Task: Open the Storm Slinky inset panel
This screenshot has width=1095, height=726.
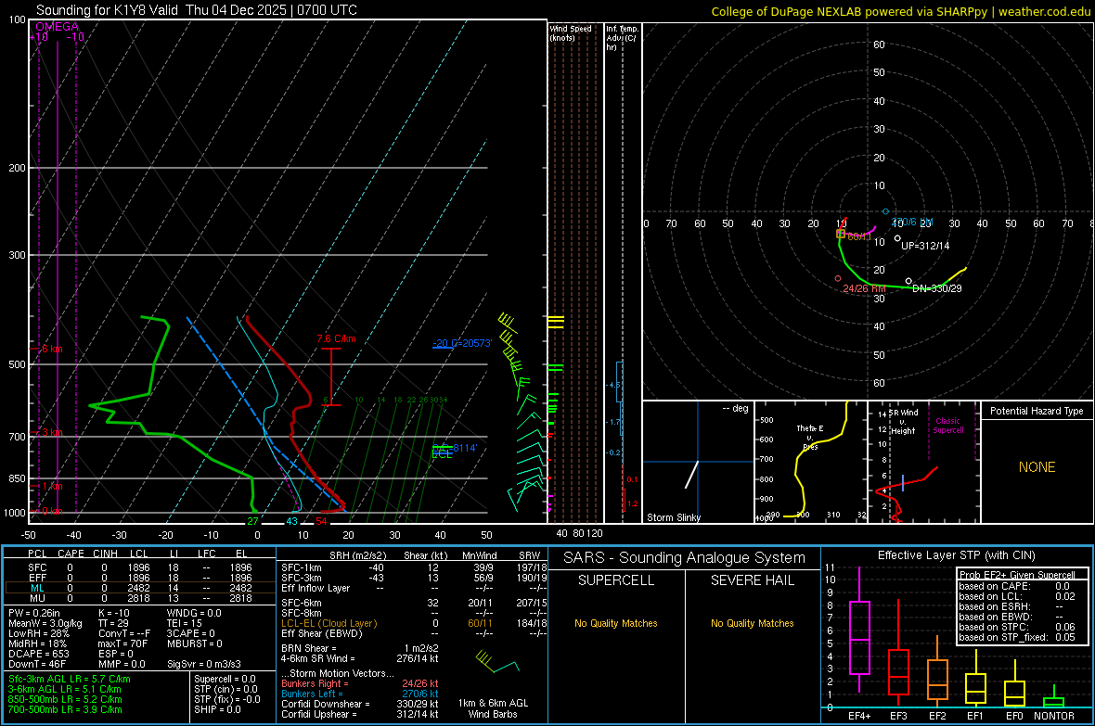Action: point(698,462)
